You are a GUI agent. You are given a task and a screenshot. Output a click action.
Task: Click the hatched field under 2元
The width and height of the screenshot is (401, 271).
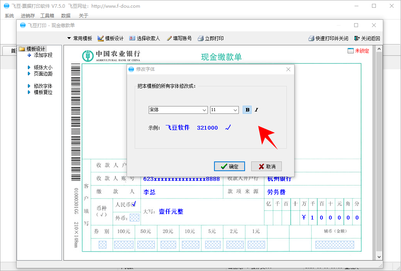pos(235,245)
